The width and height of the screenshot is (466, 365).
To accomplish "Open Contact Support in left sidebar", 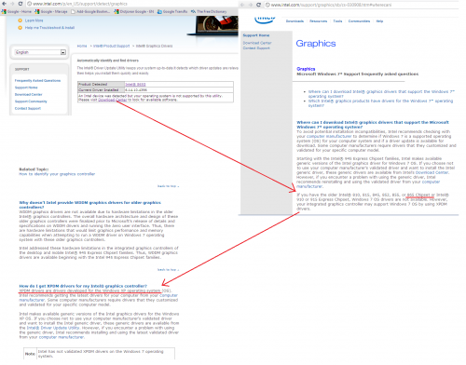I will (x=28, y=109).
